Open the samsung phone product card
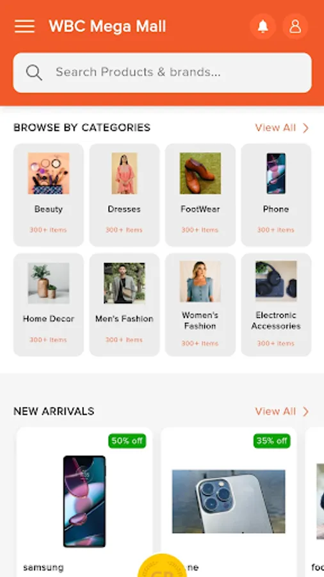The width and height of the screenshot is (324, 577). [85, 502]
